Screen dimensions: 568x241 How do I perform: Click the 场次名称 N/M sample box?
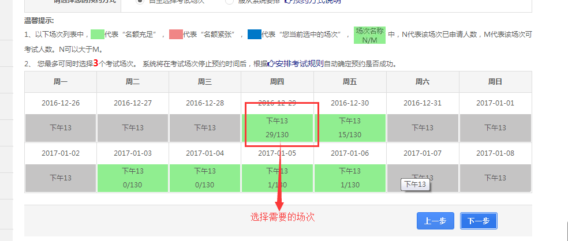pyautogui.click(x=369, y=35)
